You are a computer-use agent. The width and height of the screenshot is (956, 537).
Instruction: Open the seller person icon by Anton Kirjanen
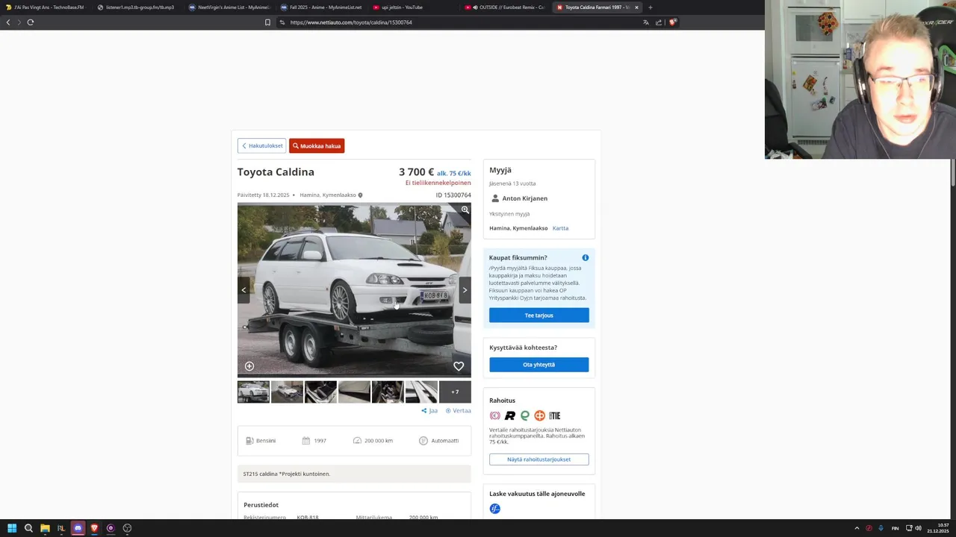pos(495,198)
